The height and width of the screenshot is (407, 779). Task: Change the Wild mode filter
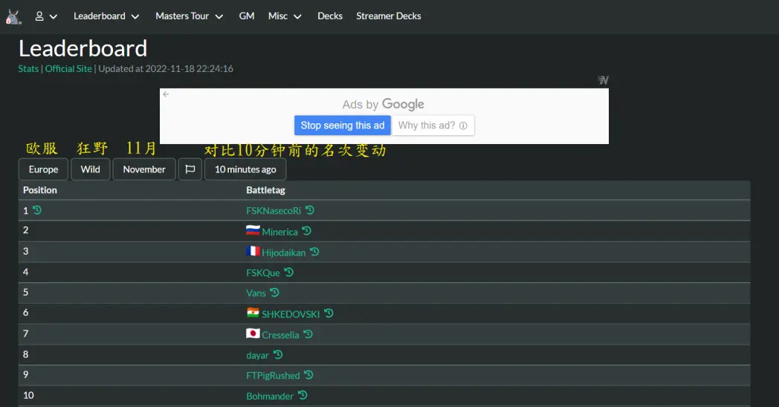[91, 169]
